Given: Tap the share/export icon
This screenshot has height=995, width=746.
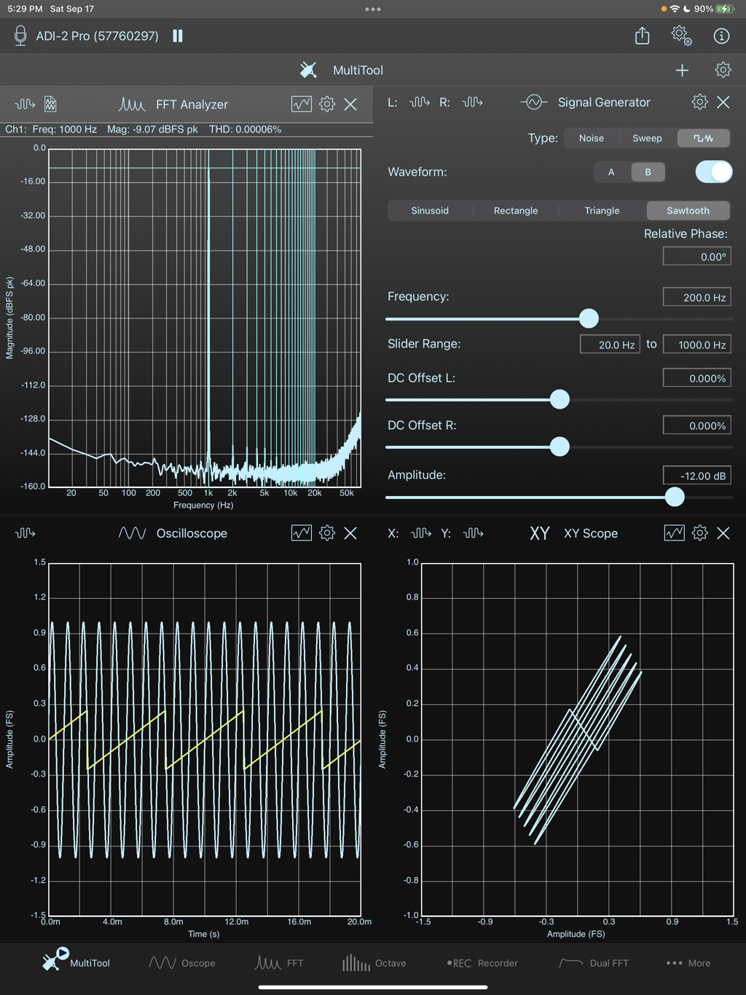Looking at the screenshot, I should pos(642,36).
